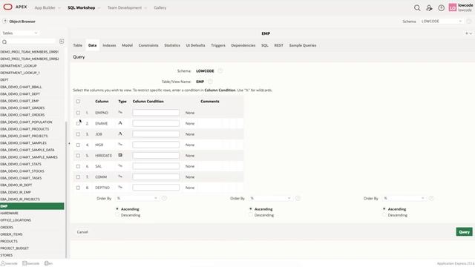Switch to the Triggers tab
This screenshot has width=475, height=267.
(x=218, y=45)
